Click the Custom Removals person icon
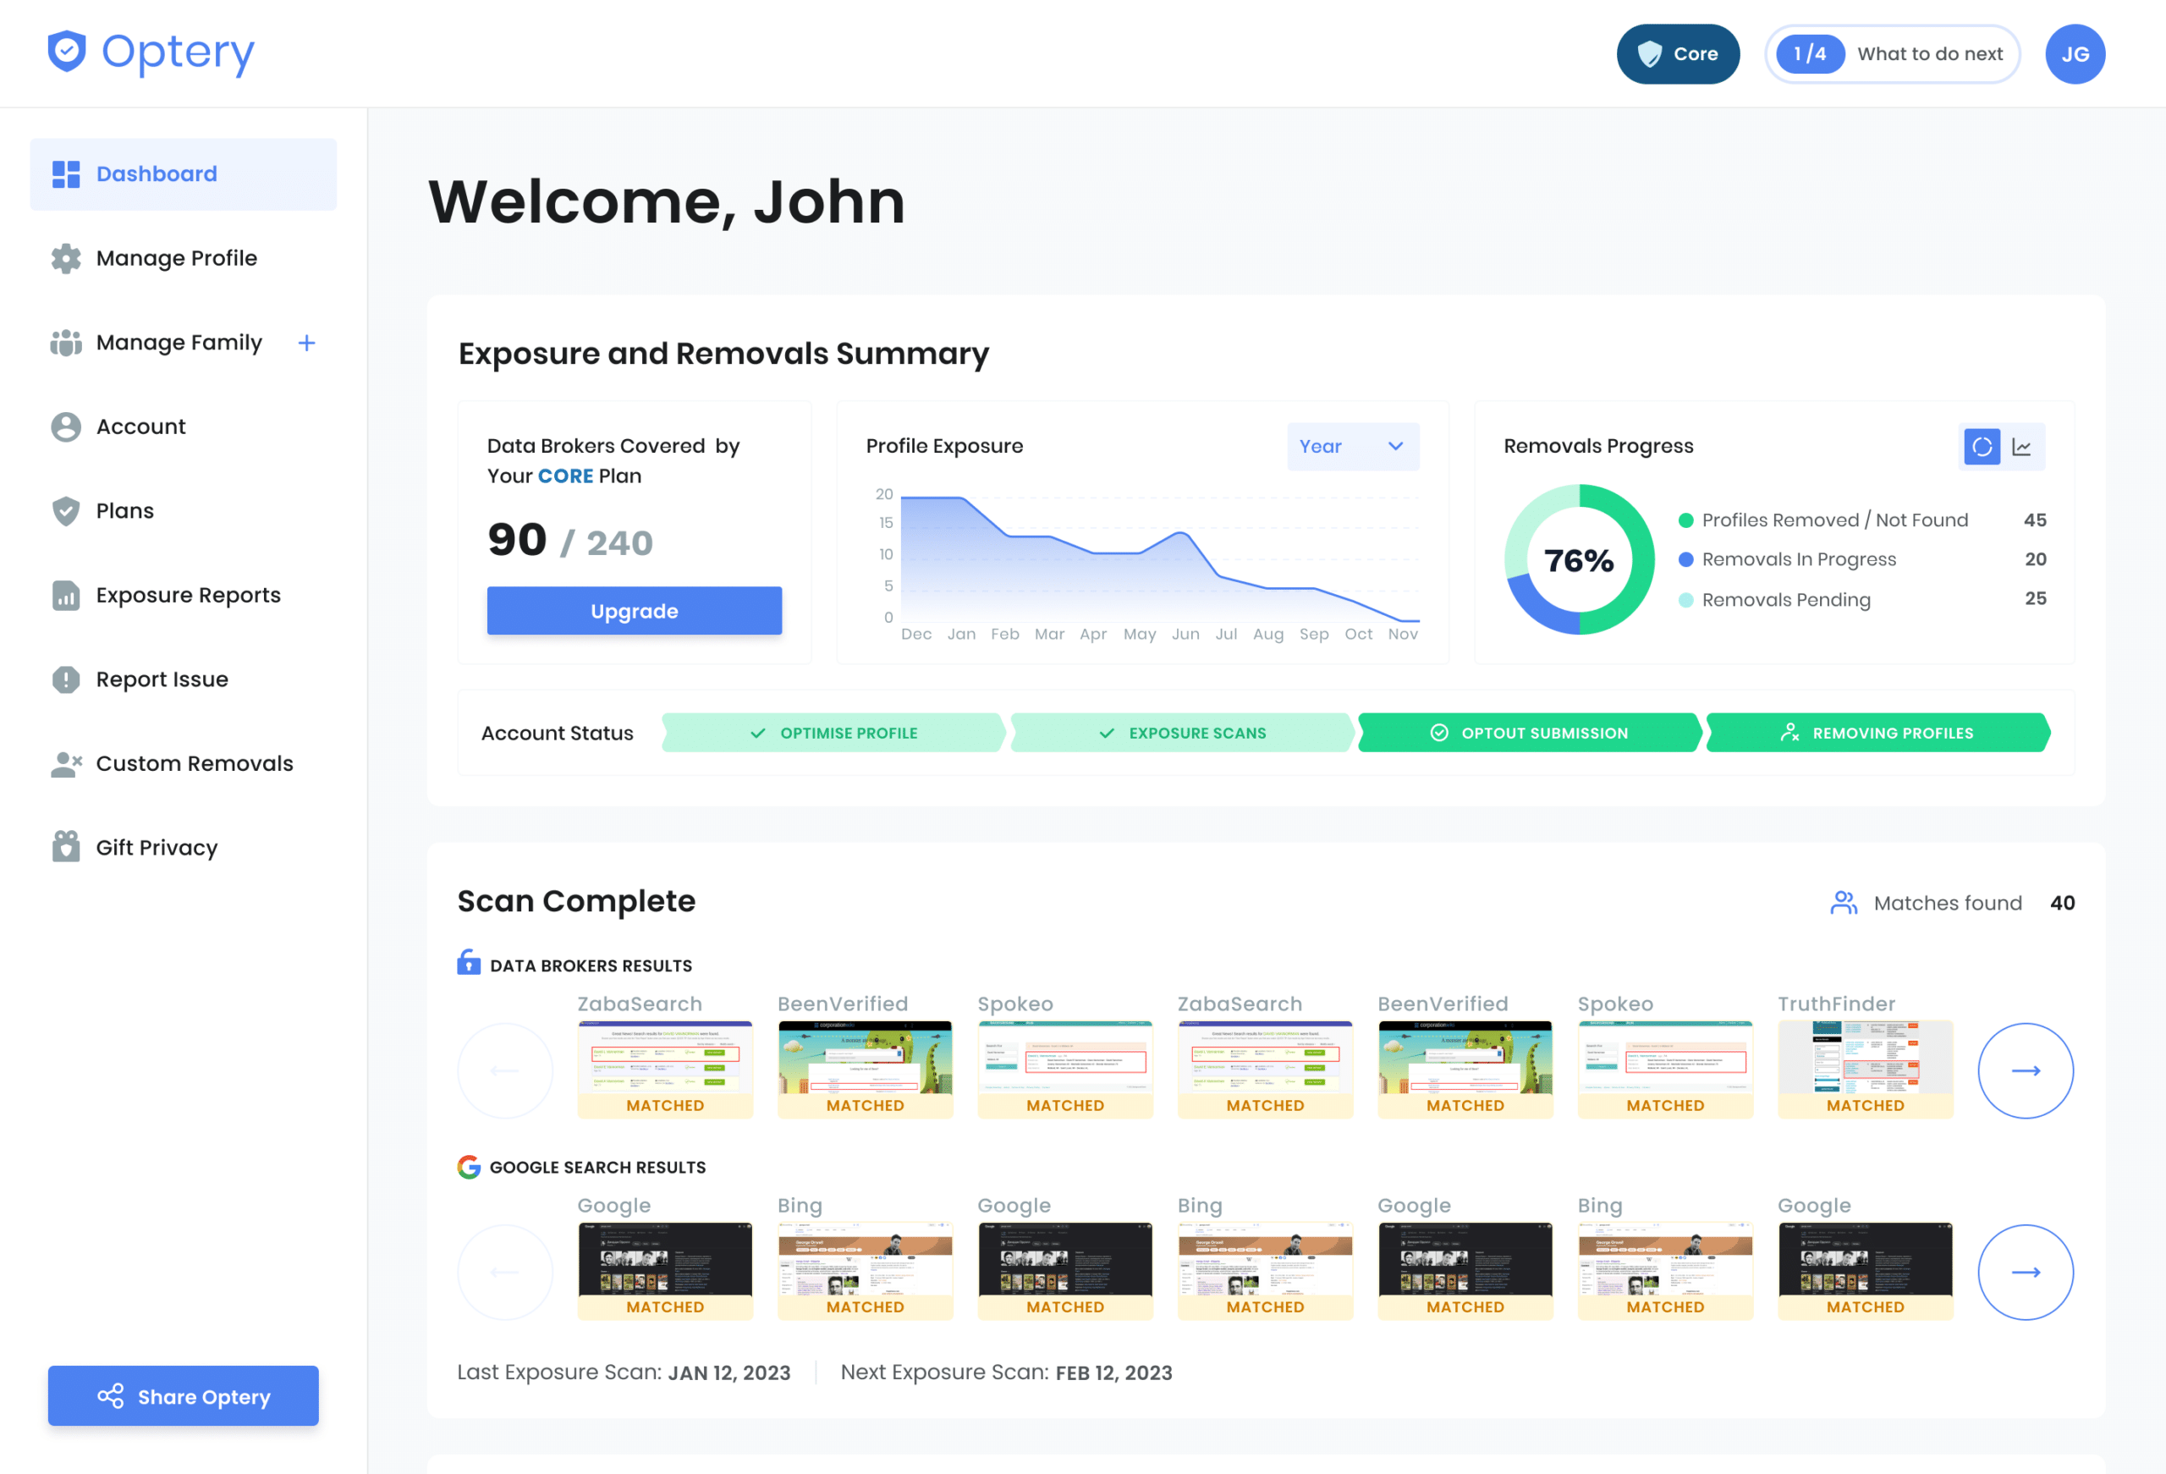This screenshot has width=2166, height=1474. (66, 763)
